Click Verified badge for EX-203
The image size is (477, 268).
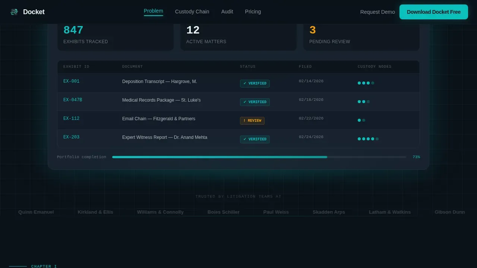pyautogui.click(x=255, y=139)
